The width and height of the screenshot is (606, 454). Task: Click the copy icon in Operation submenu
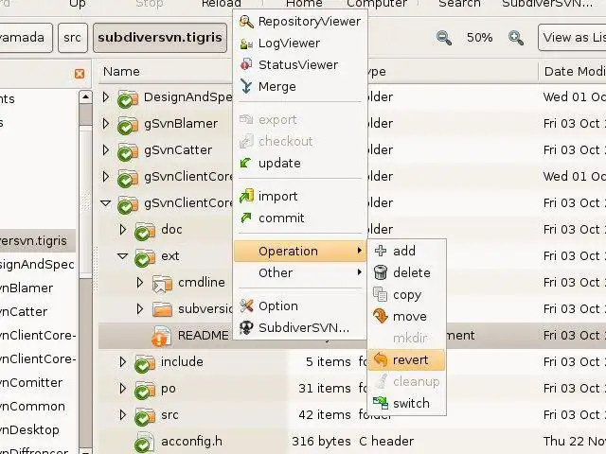tap(381, 294)
